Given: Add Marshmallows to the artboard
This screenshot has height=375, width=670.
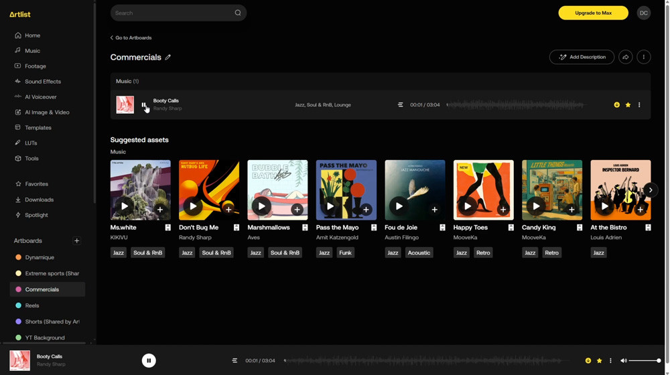Looking at the screenshot, I should tap(297, 210).
